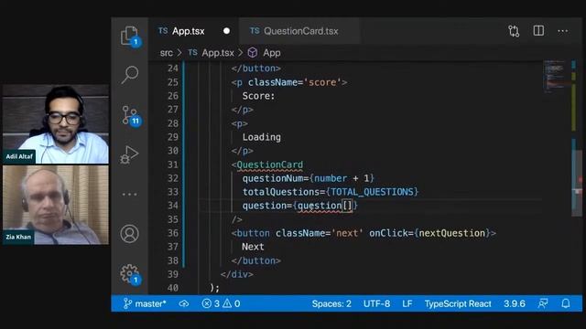Screen dimensions: 586x329
Task: Change file encoding UTF-8
Action: (x=376, y=303)
